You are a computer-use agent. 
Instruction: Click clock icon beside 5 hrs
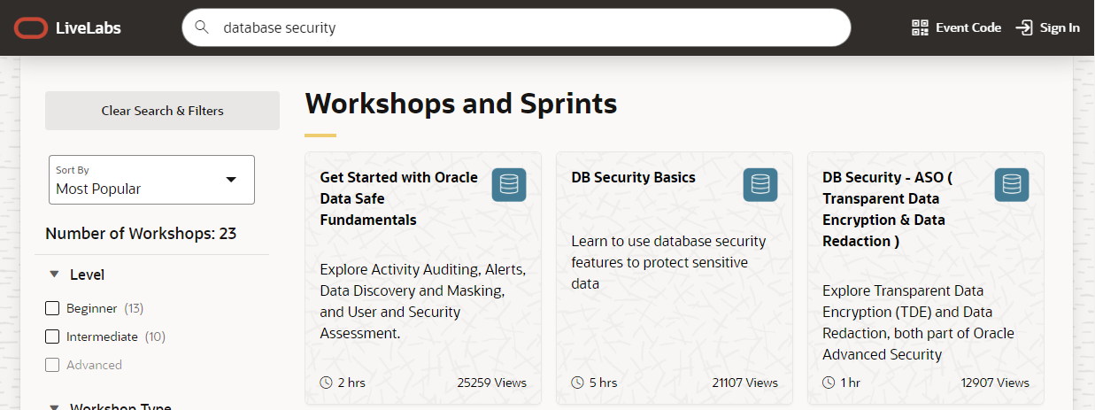[x=578, y=383]
